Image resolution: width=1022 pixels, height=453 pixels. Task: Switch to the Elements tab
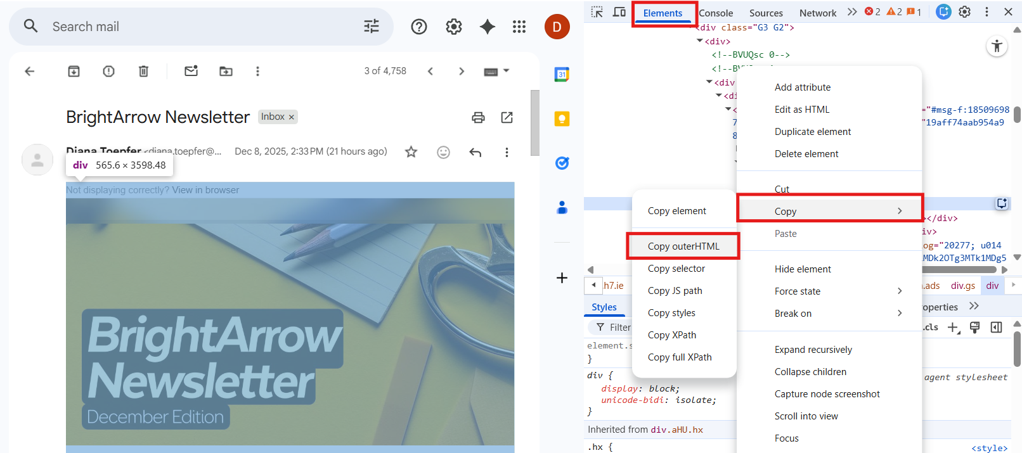tap(663, 13)
